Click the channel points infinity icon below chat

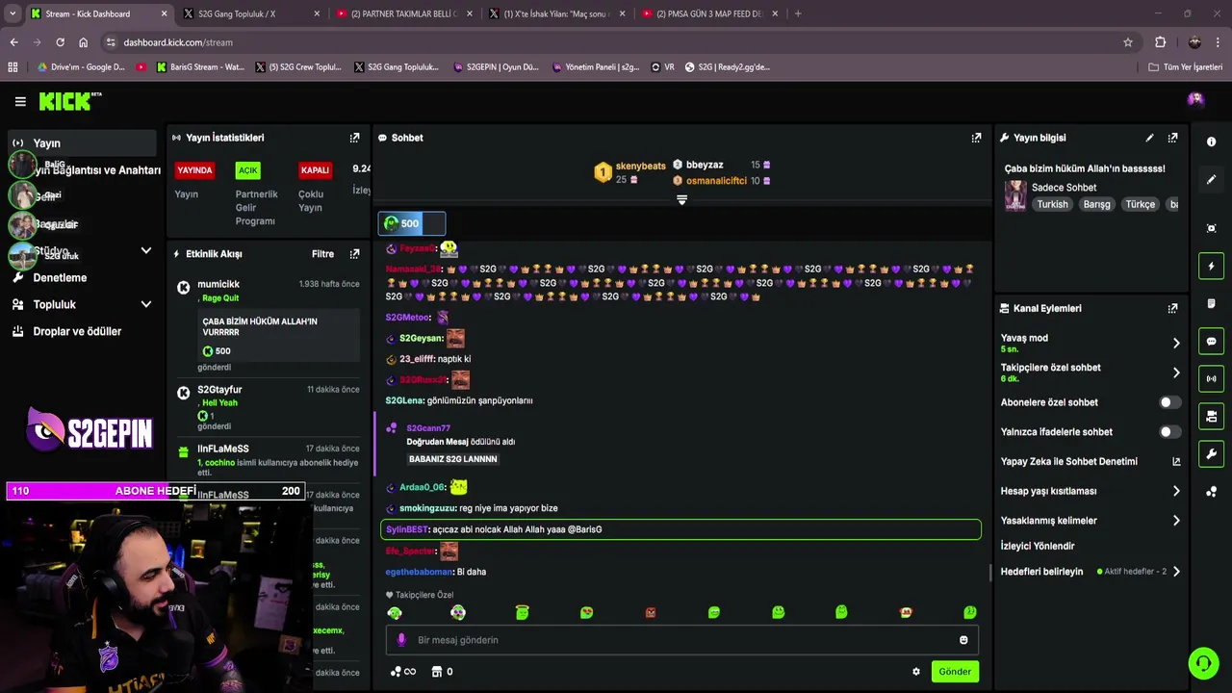[x=403, y=672]
